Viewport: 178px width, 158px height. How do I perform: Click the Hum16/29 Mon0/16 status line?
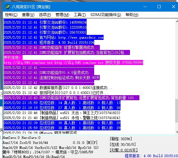(51, 148)
